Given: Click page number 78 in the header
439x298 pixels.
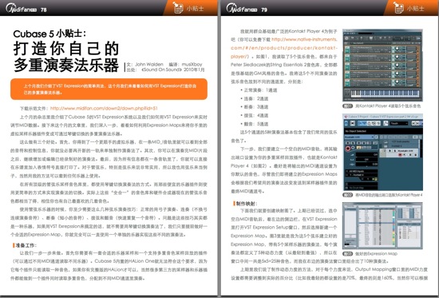Looking at the screenshot, I should pyautogui.click(x=44, y=10).
